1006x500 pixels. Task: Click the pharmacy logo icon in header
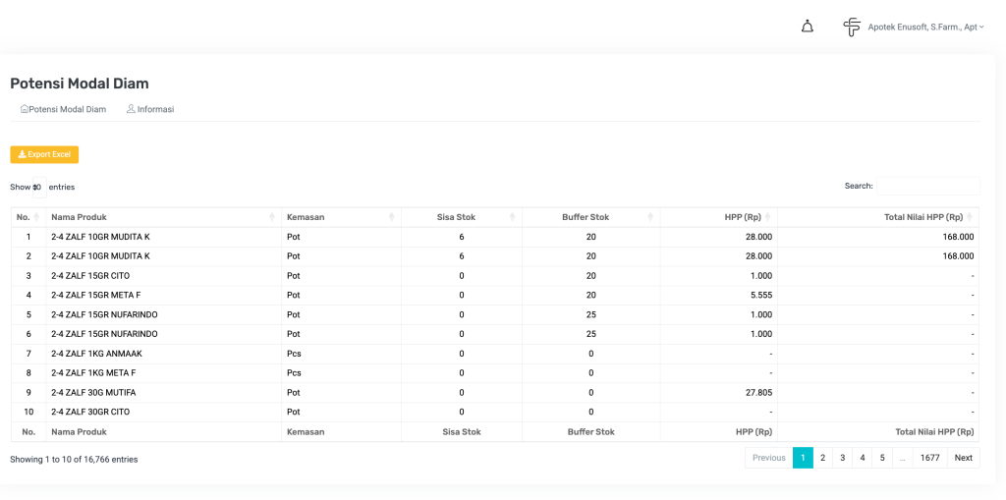click(x=852, y=27)
